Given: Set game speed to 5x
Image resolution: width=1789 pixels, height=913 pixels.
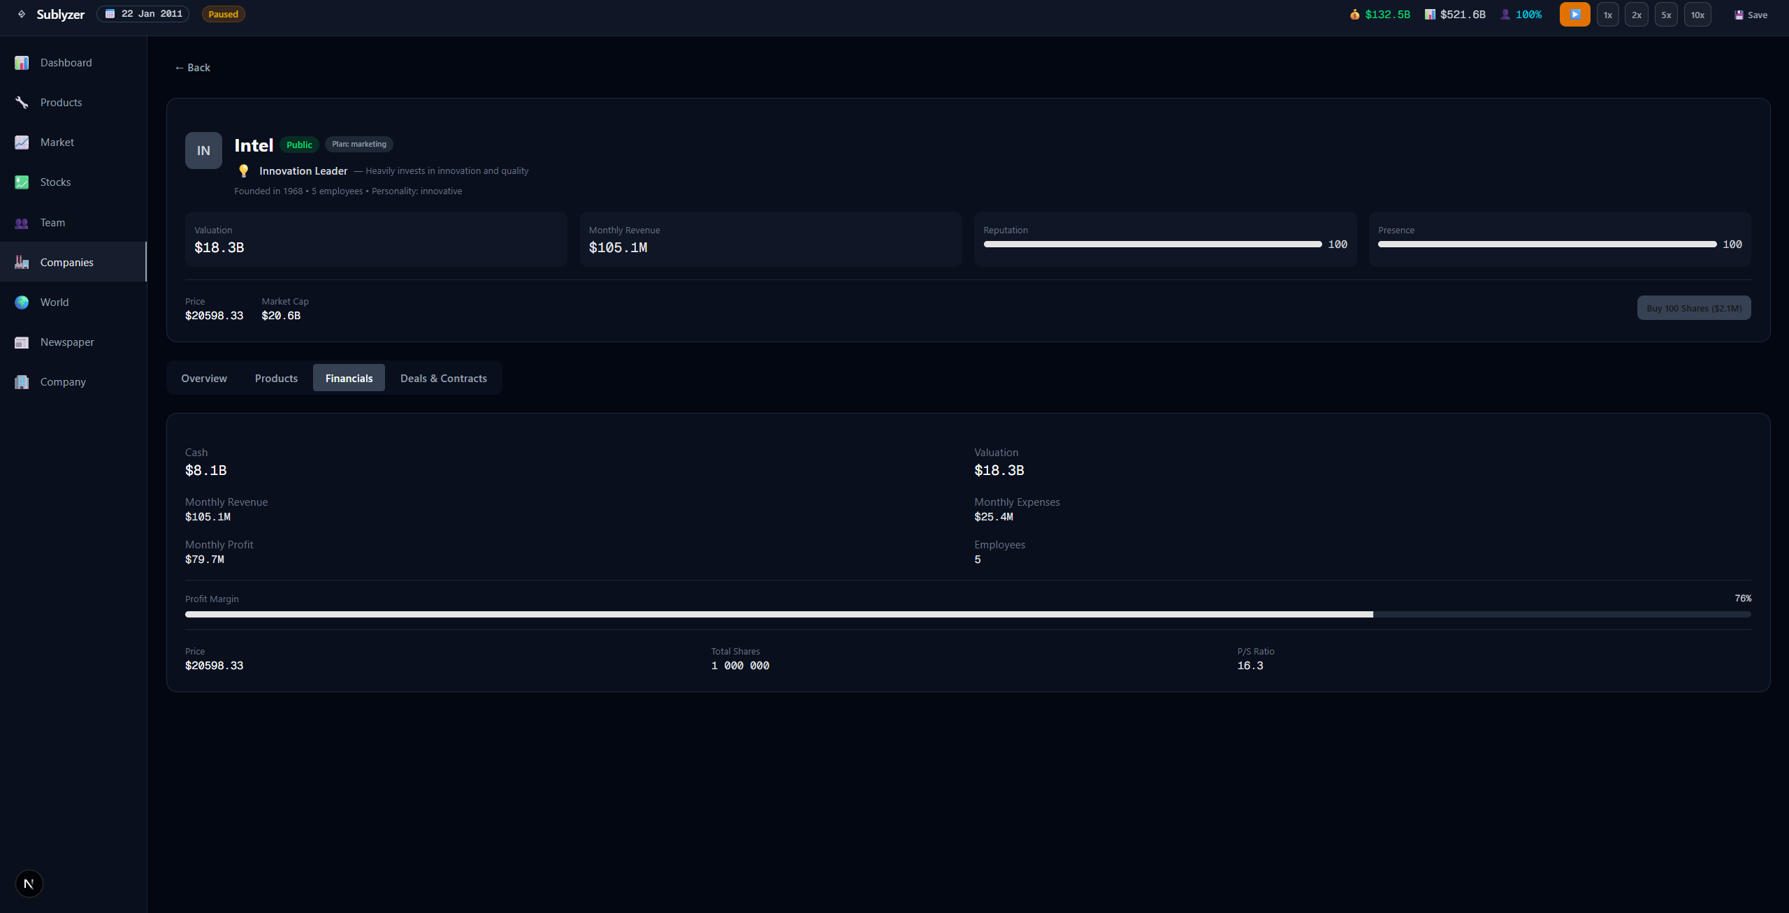Looking at the screenshot, I should tap(1666, 15).
